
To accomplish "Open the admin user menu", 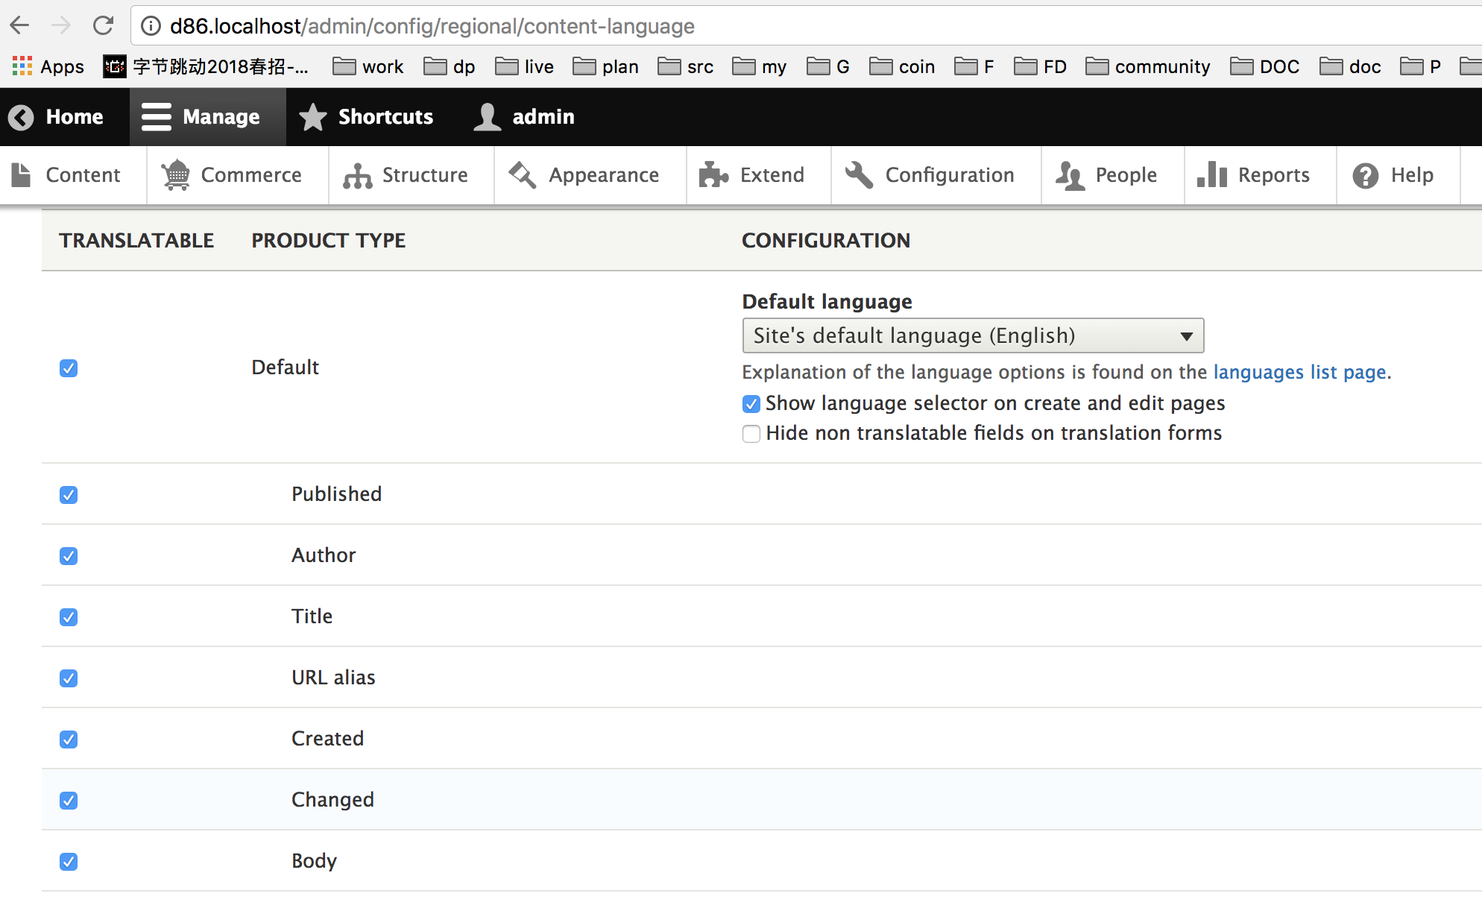I will 524,117.
